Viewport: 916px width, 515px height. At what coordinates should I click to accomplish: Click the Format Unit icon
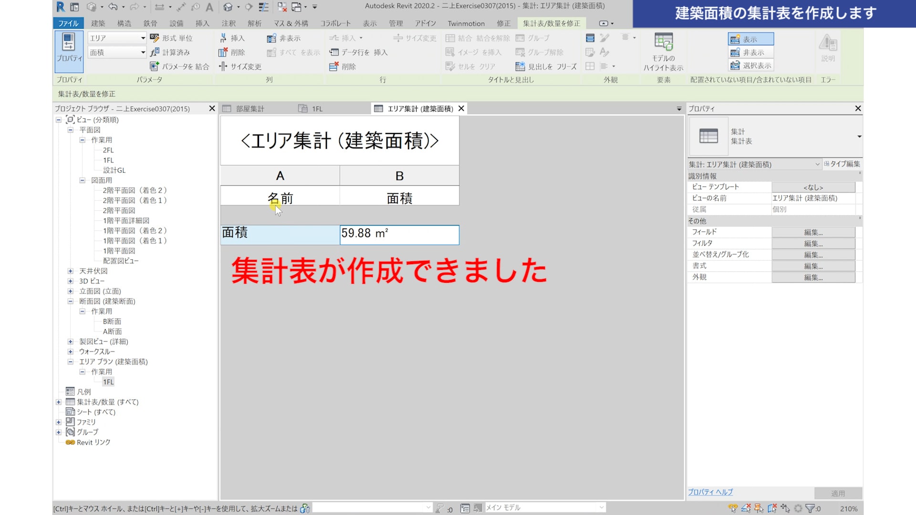point(155,38)
